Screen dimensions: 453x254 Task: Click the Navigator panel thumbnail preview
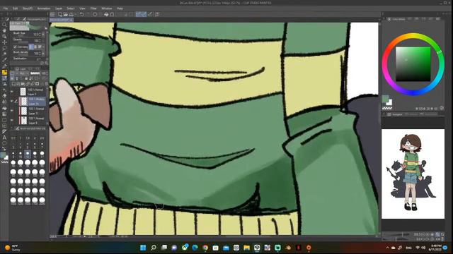point(413,174)
